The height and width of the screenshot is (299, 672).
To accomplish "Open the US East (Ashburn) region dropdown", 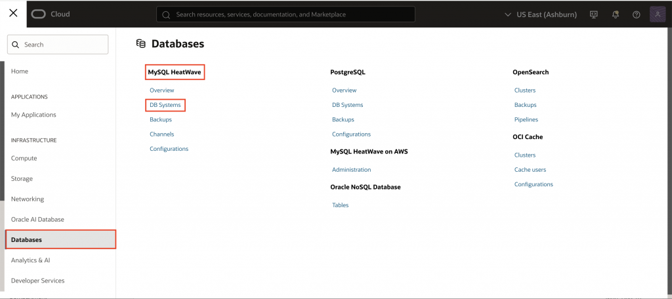I will click(541, 14).
